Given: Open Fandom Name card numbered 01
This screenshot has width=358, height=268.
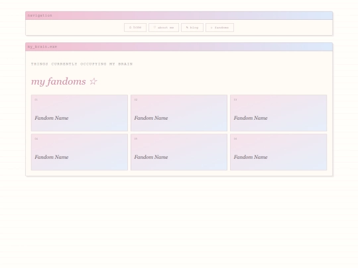Looking at the screenshot, I should point(80,113).
